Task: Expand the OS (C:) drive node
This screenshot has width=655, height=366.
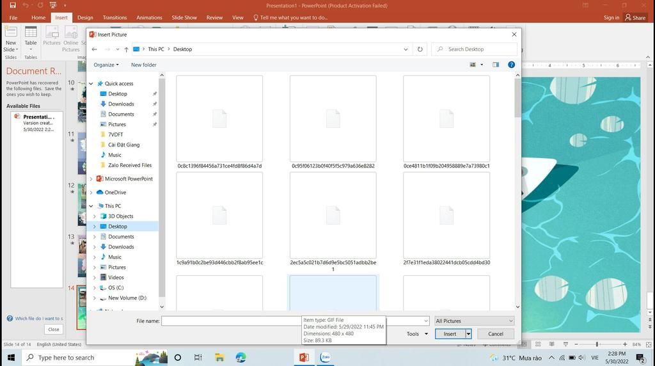Action: 95,288
